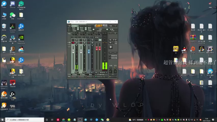The width and height of the screenshot is (217, 122).
Task: Open Battlestate Games Launcher shortcut
Action: pos(4,85)
